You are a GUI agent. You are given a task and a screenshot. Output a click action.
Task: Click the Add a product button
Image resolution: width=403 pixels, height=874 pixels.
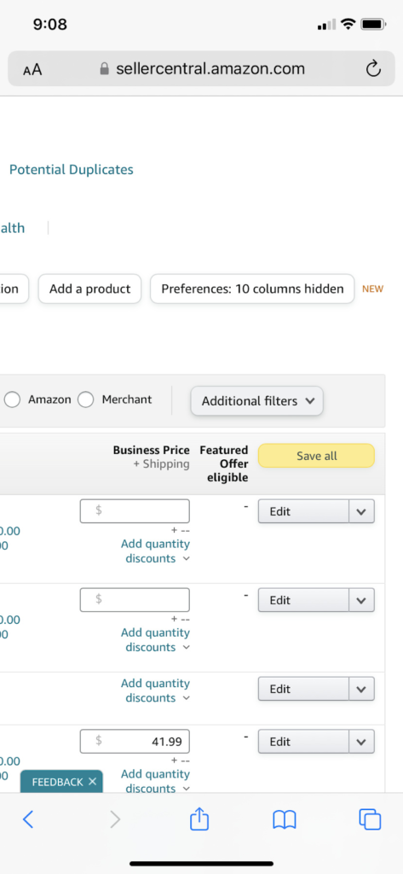pyautogui.click(x=89, y=288)
